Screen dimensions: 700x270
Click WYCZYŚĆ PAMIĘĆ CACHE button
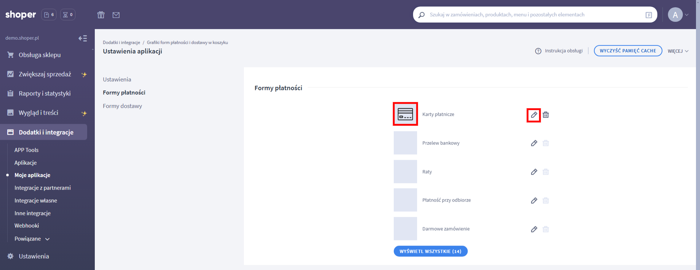(x=628, y=51)
